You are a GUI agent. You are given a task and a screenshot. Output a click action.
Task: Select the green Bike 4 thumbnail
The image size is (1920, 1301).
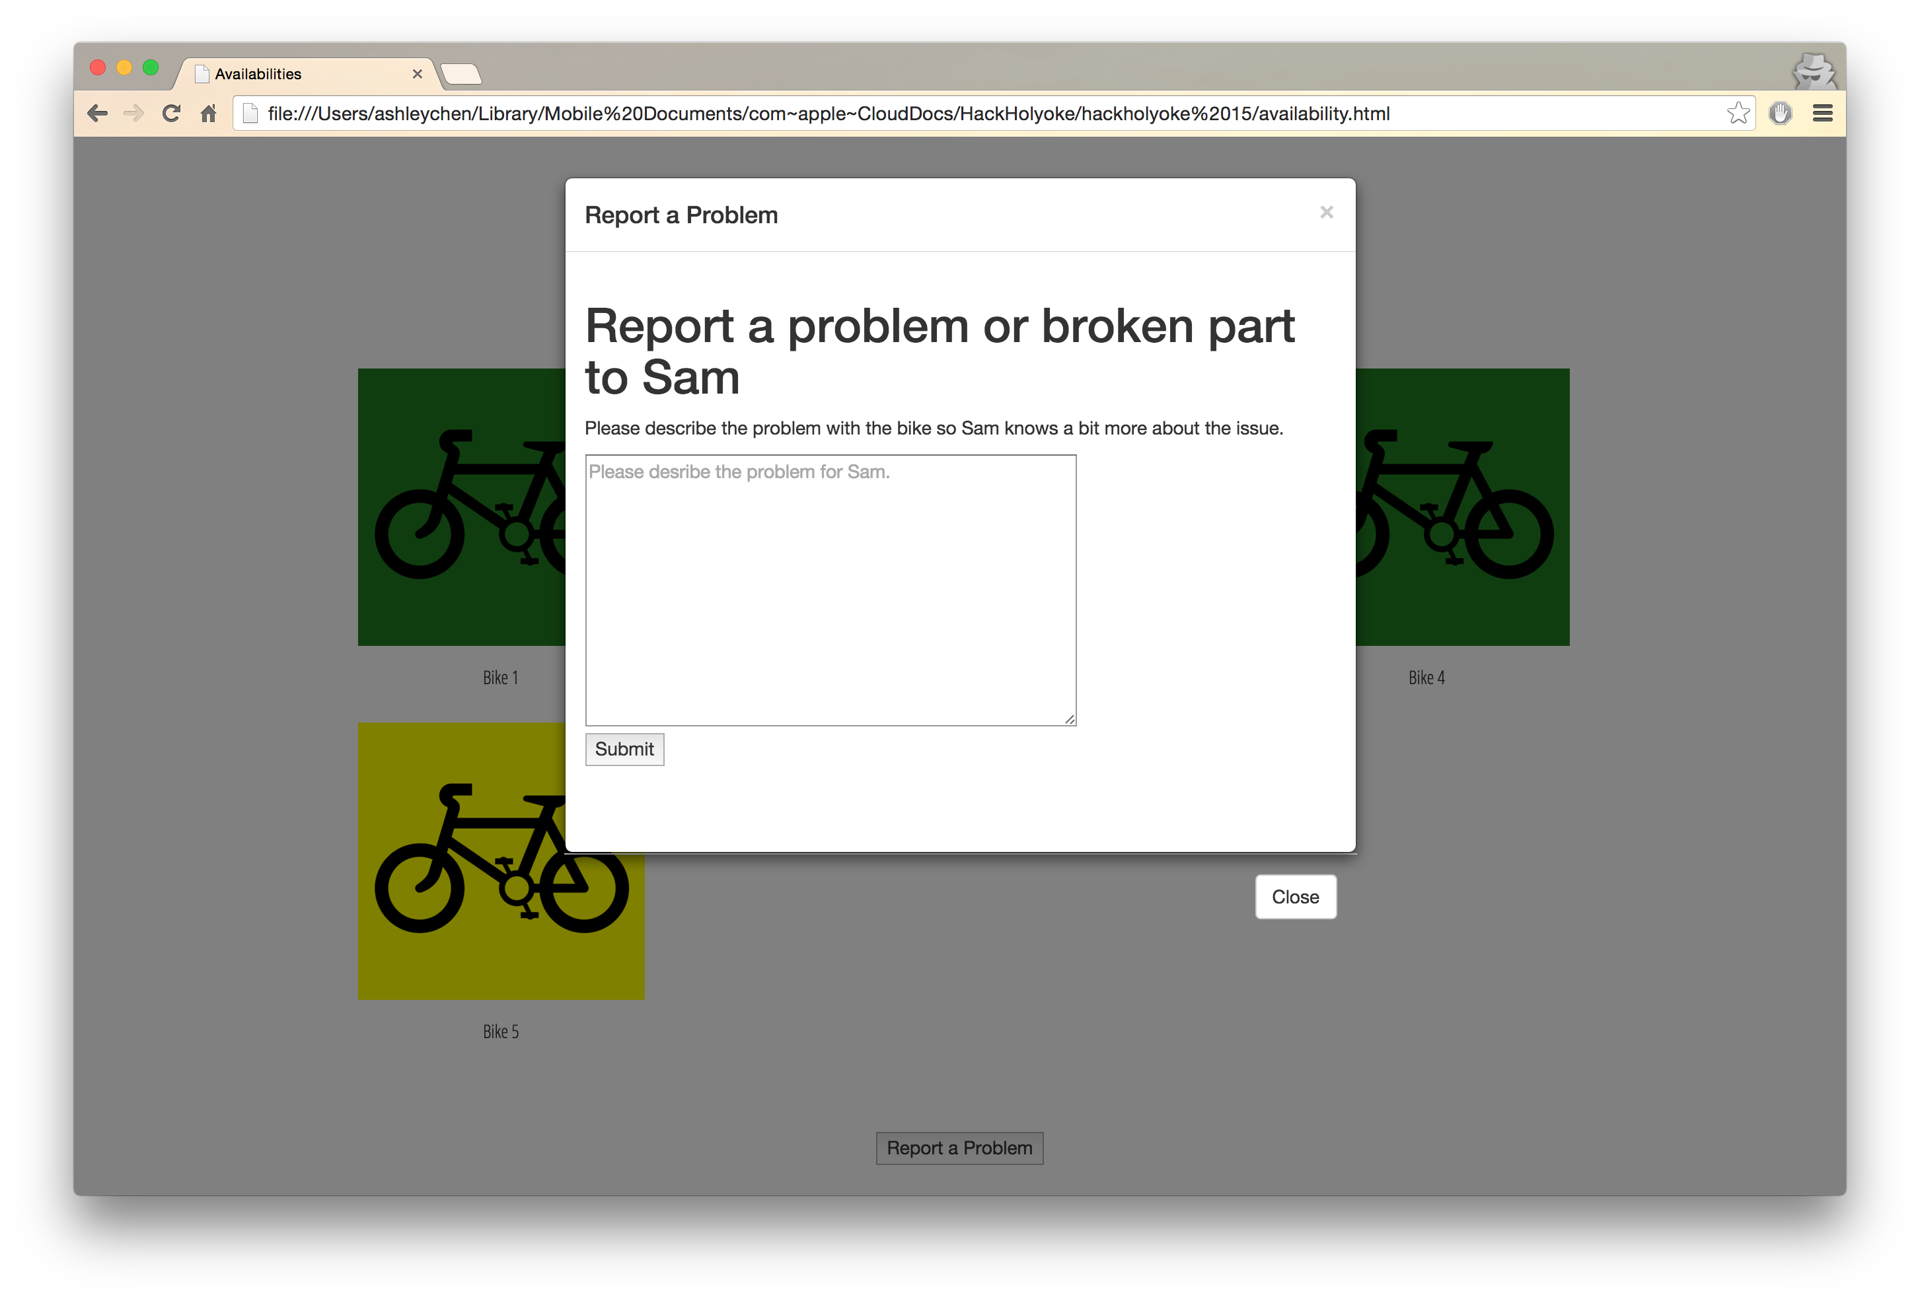pyautogui.click(x=1462, y=507)
